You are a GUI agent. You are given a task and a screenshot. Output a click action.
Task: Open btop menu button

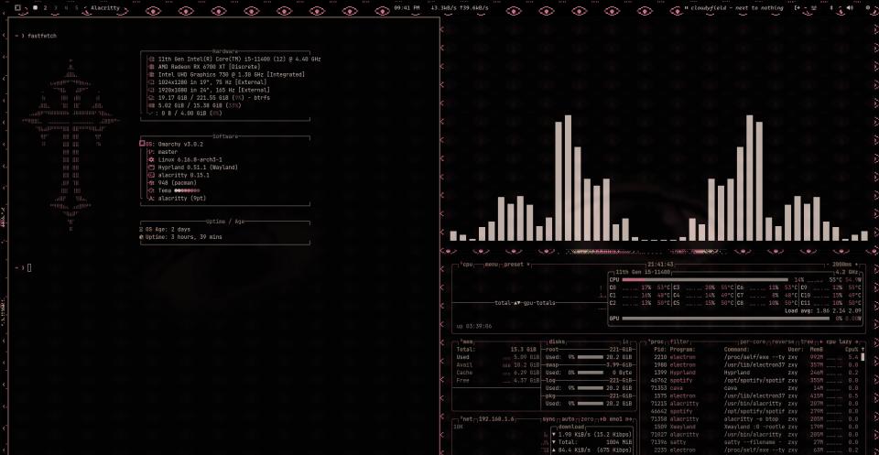[492, 264]
